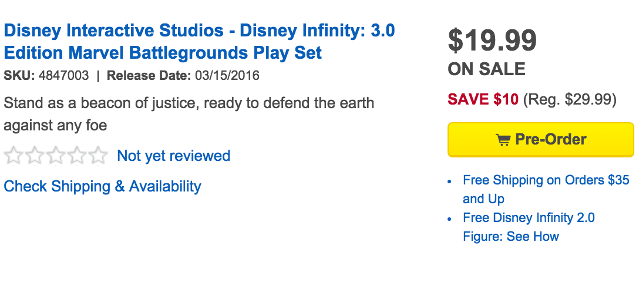The height and width of the screenshot is (289, 639).
Task: Click the ON SALE label
Action: point(486,69)
